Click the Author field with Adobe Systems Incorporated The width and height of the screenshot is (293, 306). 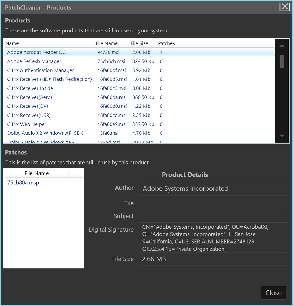tap(213, 188)
